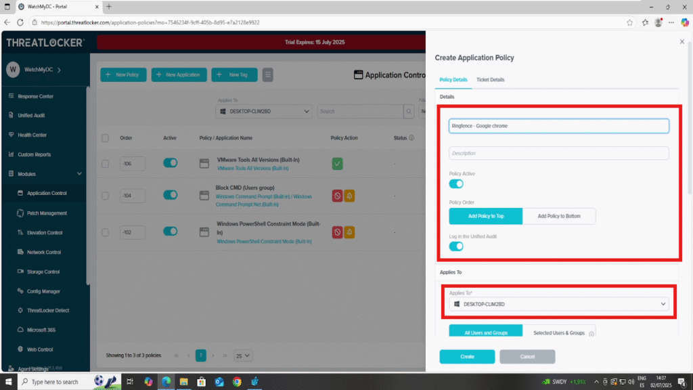This screenshot has width=693, height=390.
Task: Toggle Log in the Unified Audit switch
Action: tap(456, 246)
